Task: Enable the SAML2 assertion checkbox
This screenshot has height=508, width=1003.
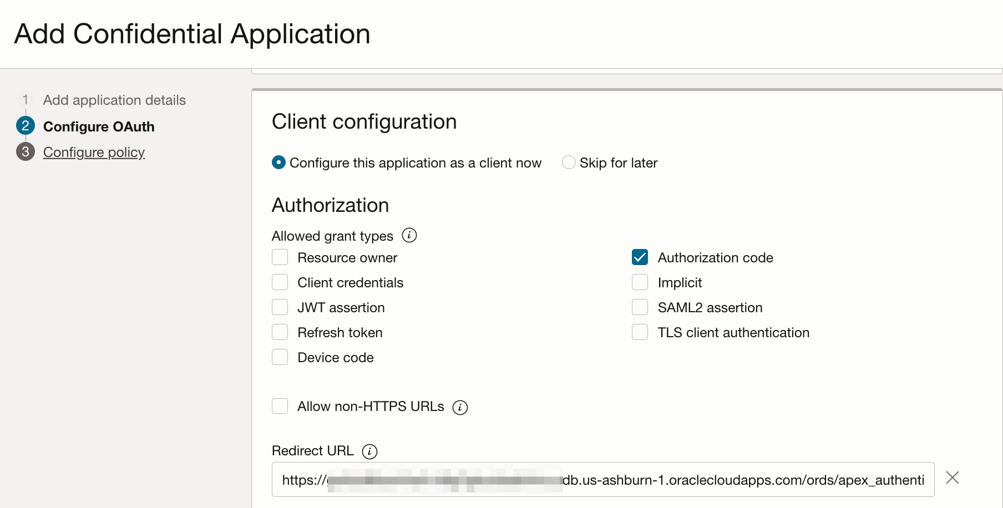Action: point(640,307)
